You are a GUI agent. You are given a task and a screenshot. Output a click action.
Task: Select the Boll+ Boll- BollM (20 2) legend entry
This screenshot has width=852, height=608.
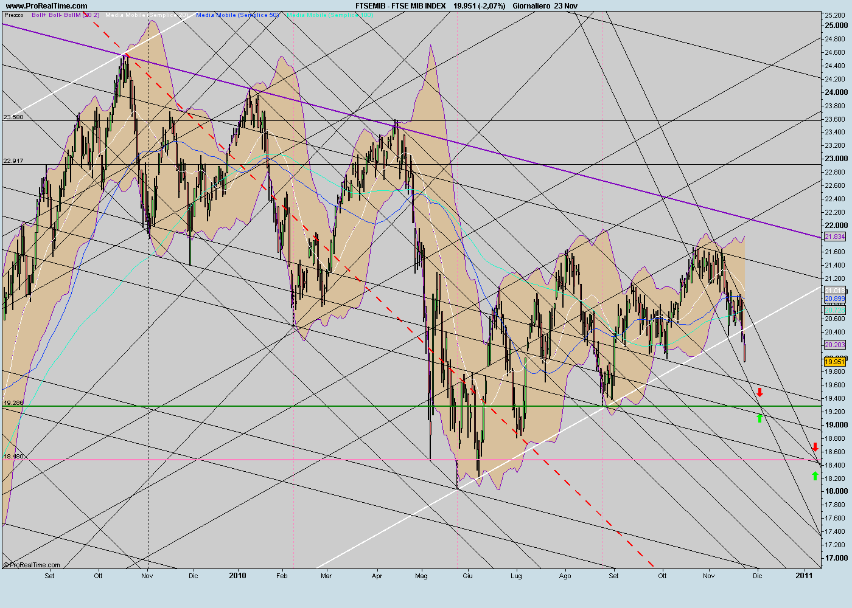66,15
